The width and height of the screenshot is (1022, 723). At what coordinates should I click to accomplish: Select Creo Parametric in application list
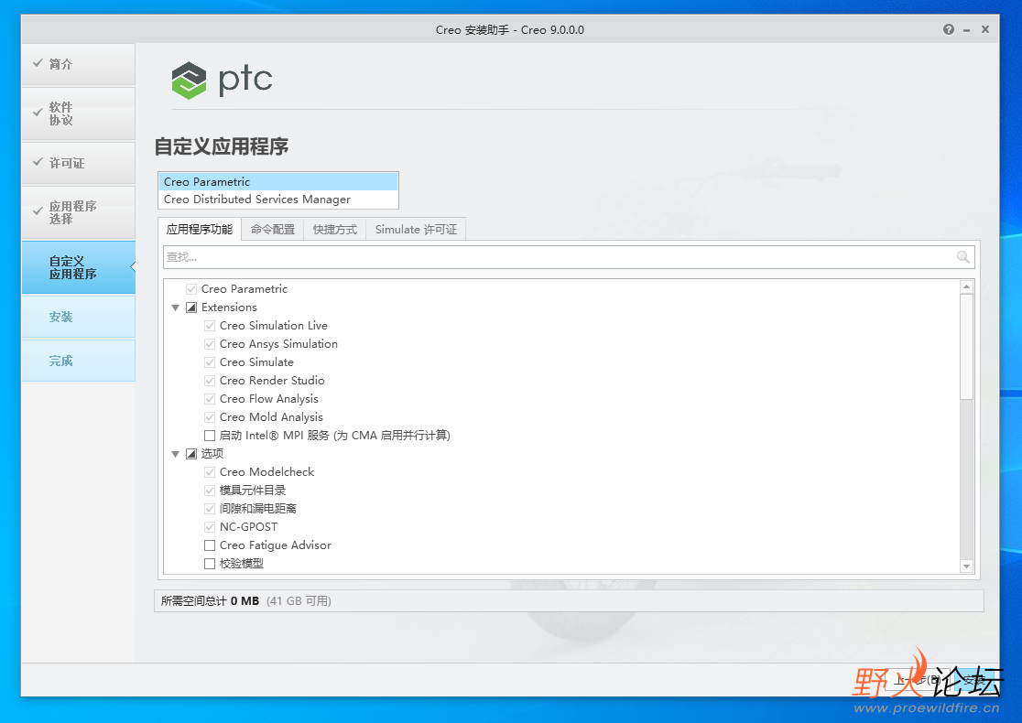point(278,182)
